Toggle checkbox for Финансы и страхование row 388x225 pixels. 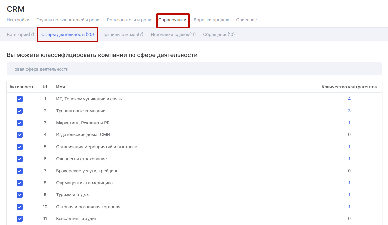[x=20, y=159]
